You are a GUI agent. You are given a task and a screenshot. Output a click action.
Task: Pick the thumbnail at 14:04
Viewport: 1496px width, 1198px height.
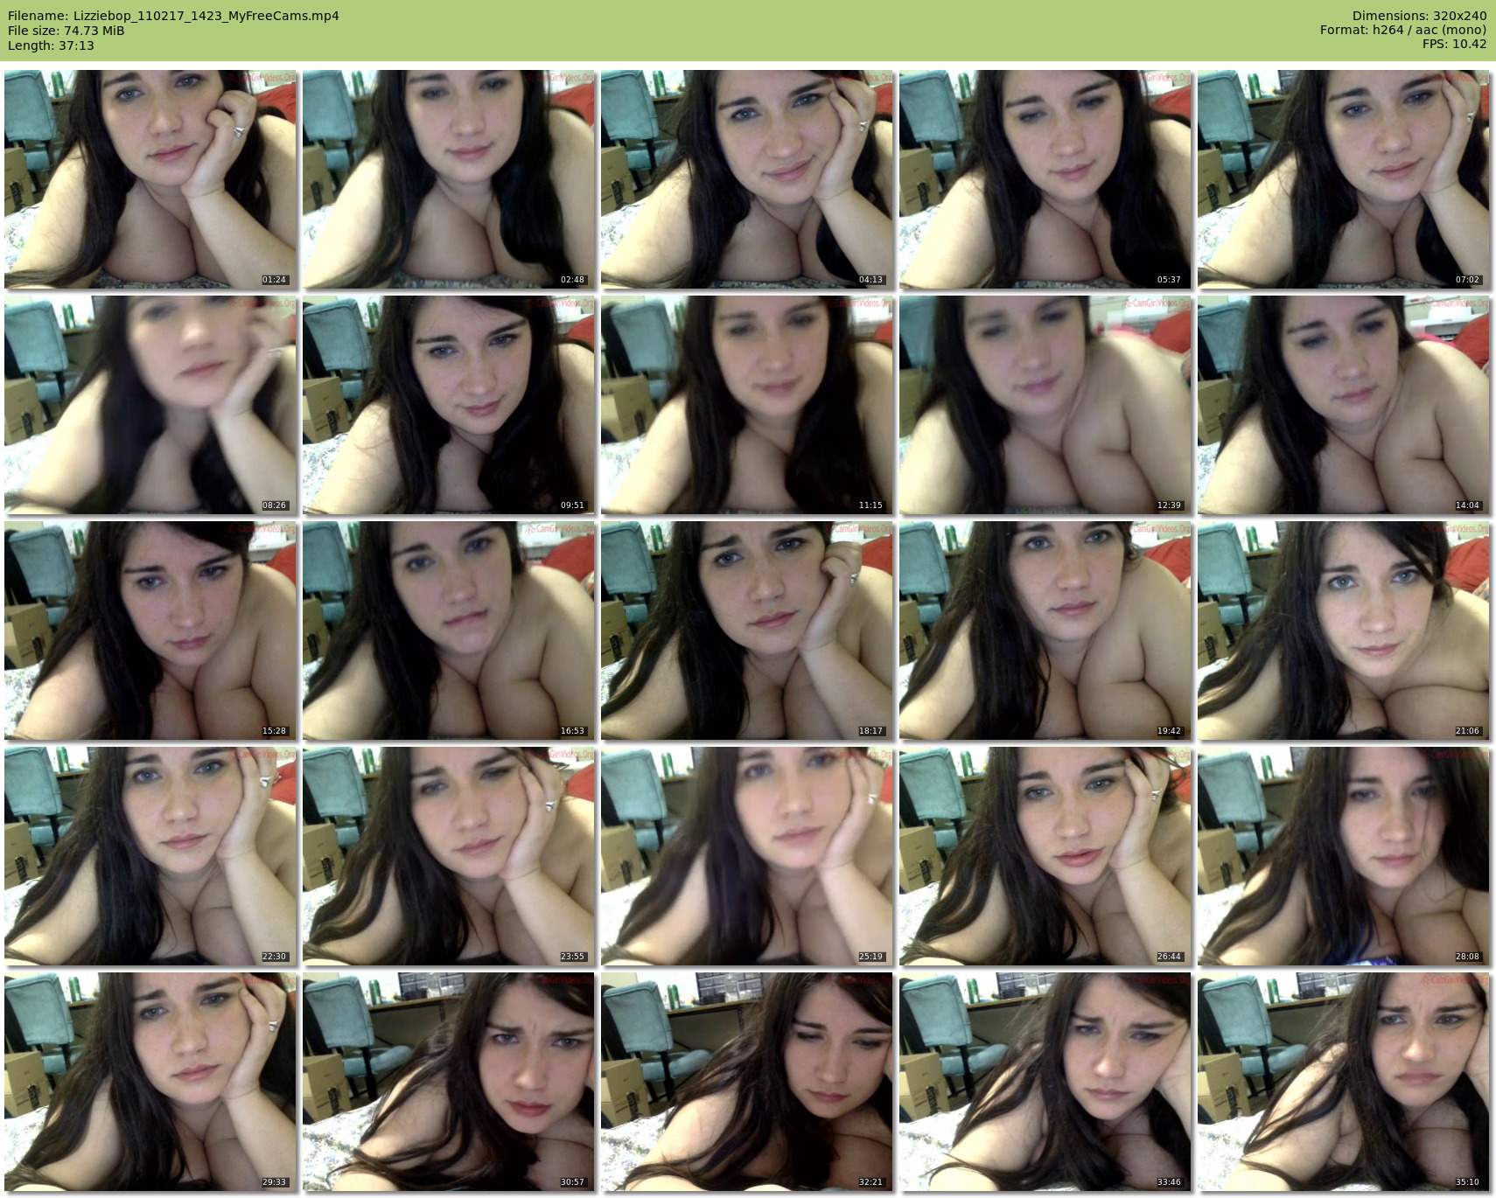pos(1344,405)
